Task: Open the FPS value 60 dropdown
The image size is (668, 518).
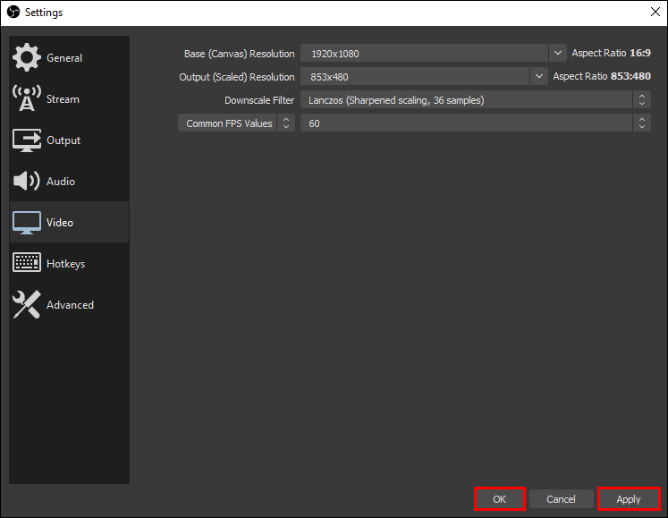Action: pyautogui.click(x=476, y=123)
